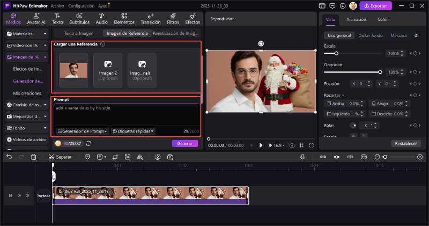The image size is (429, 226).
Task: Switch to Texto a Imagen tab
Action: [79, 33]
